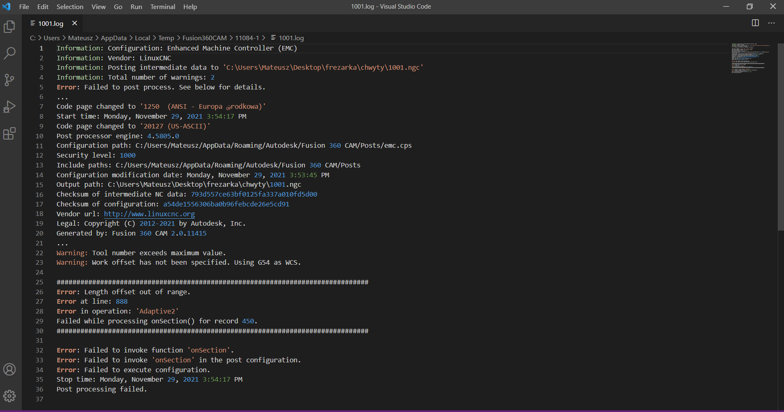The width and height of the screenshot is (784, 412).
Task: Click 'Legal: Copyright (C)' line
Action: 151,223
